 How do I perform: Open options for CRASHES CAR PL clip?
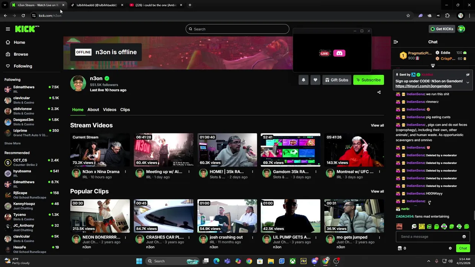tap(189, 237)
